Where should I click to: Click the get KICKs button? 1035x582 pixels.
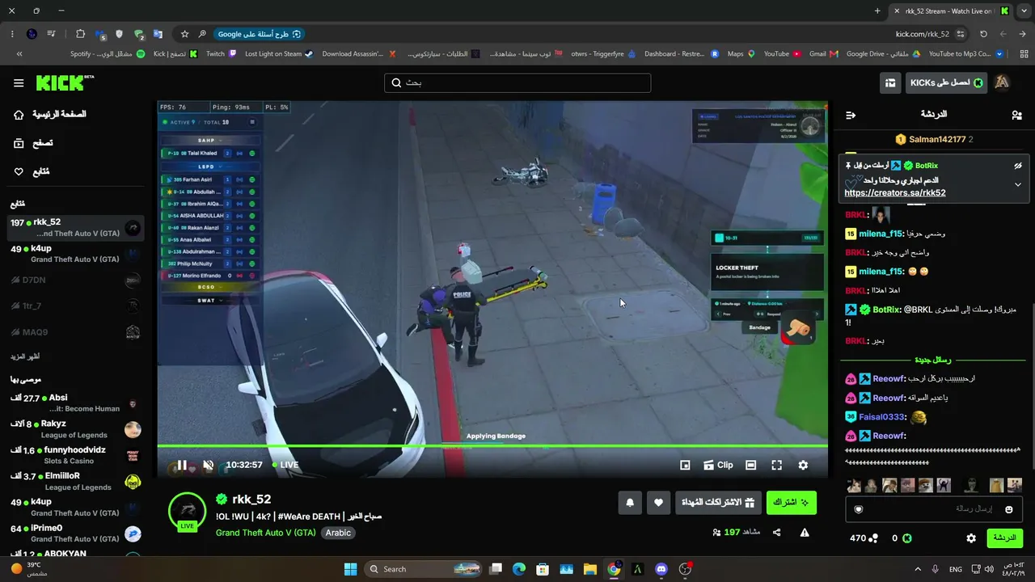(x=946, y=82)
